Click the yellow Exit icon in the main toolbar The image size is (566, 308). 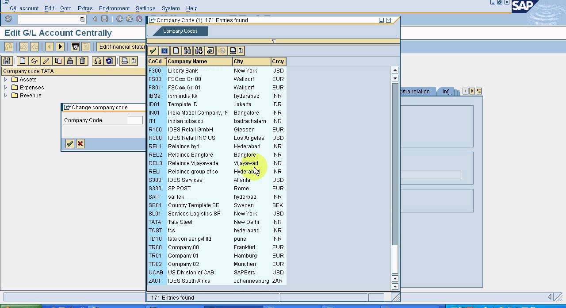130,19
